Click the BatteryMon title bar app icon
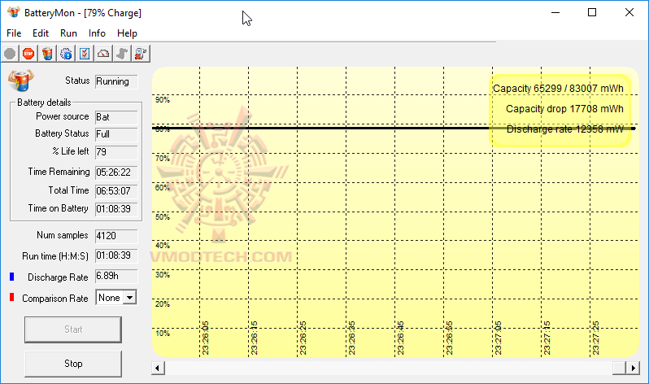 (14, 12)
